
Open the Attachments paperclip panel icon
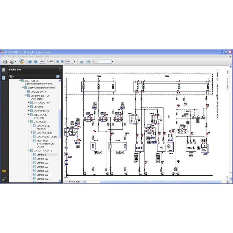click(x=4, y=179)
